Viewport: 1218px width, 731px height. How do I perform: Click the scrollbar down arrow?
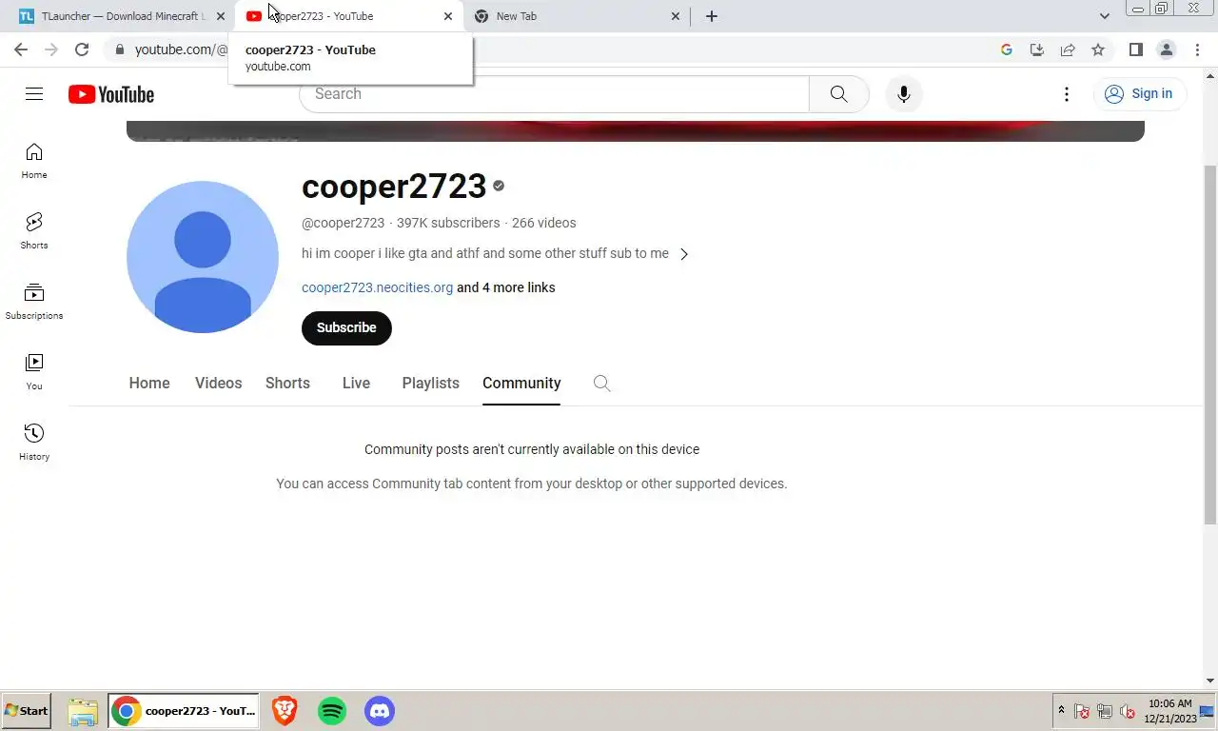1210,681
